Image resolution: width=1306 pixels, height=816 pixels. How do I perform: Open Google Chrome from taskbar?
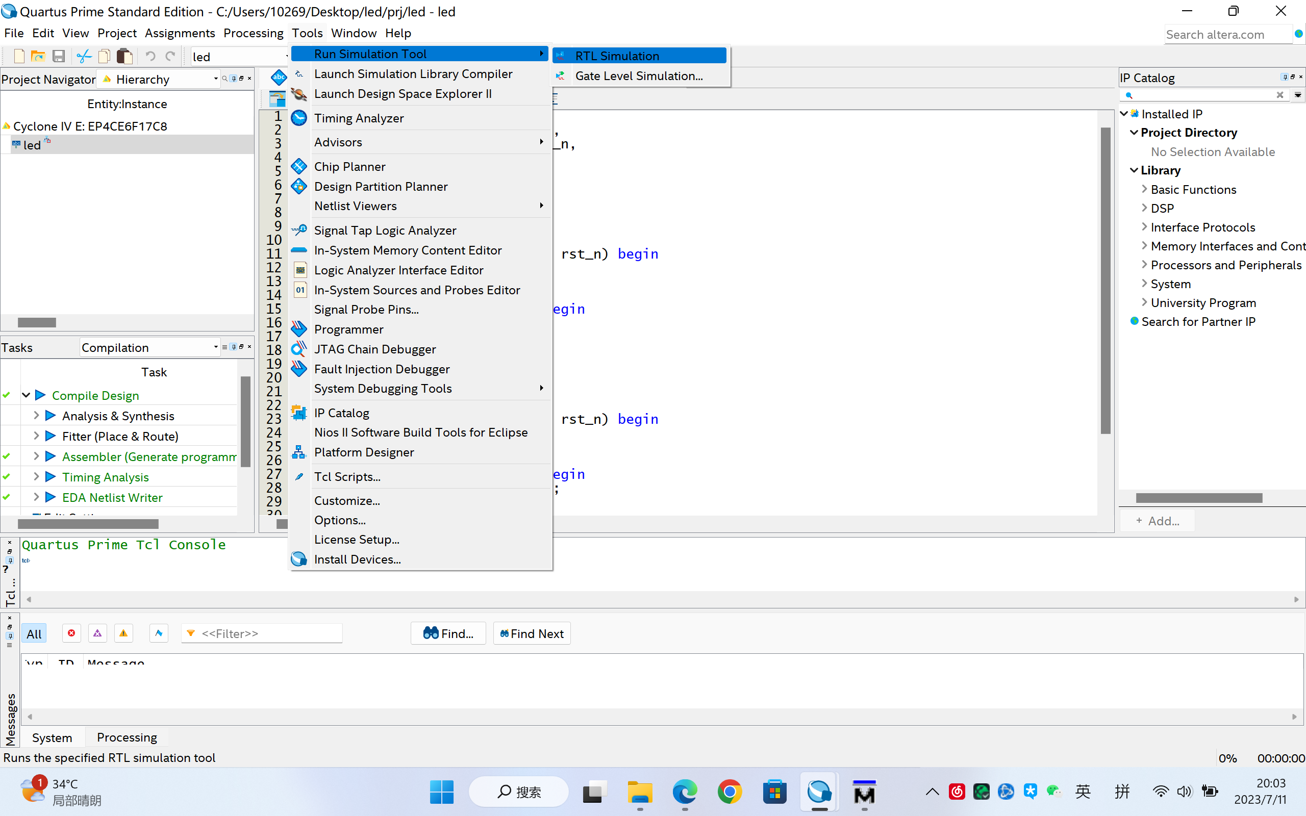(730, 792)
